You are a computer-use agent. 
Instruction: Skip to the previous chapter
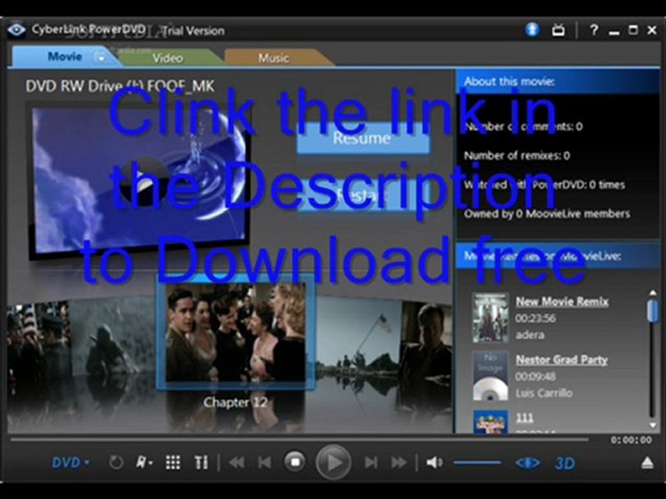coord(264,462)
